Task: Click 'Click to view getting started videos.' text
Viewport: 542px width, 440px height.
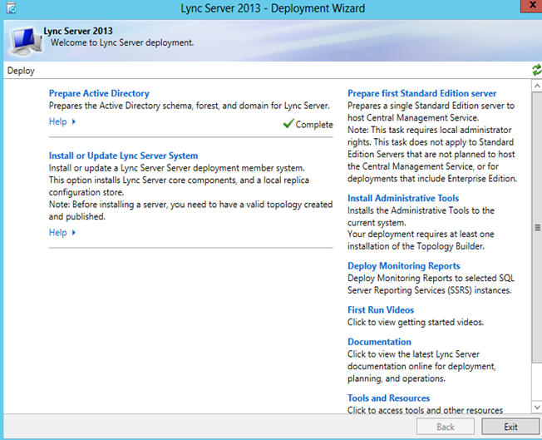Action: (x=416, y=322)
